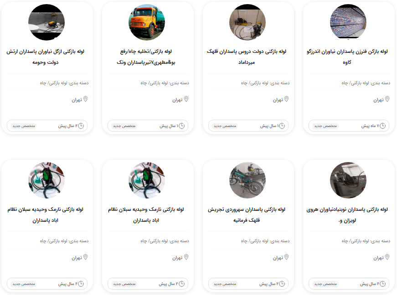The height and width of the screenshot is (295, 397).
Task: Click location pin on ازگل نیاوران card
Action: pos(86,99)
